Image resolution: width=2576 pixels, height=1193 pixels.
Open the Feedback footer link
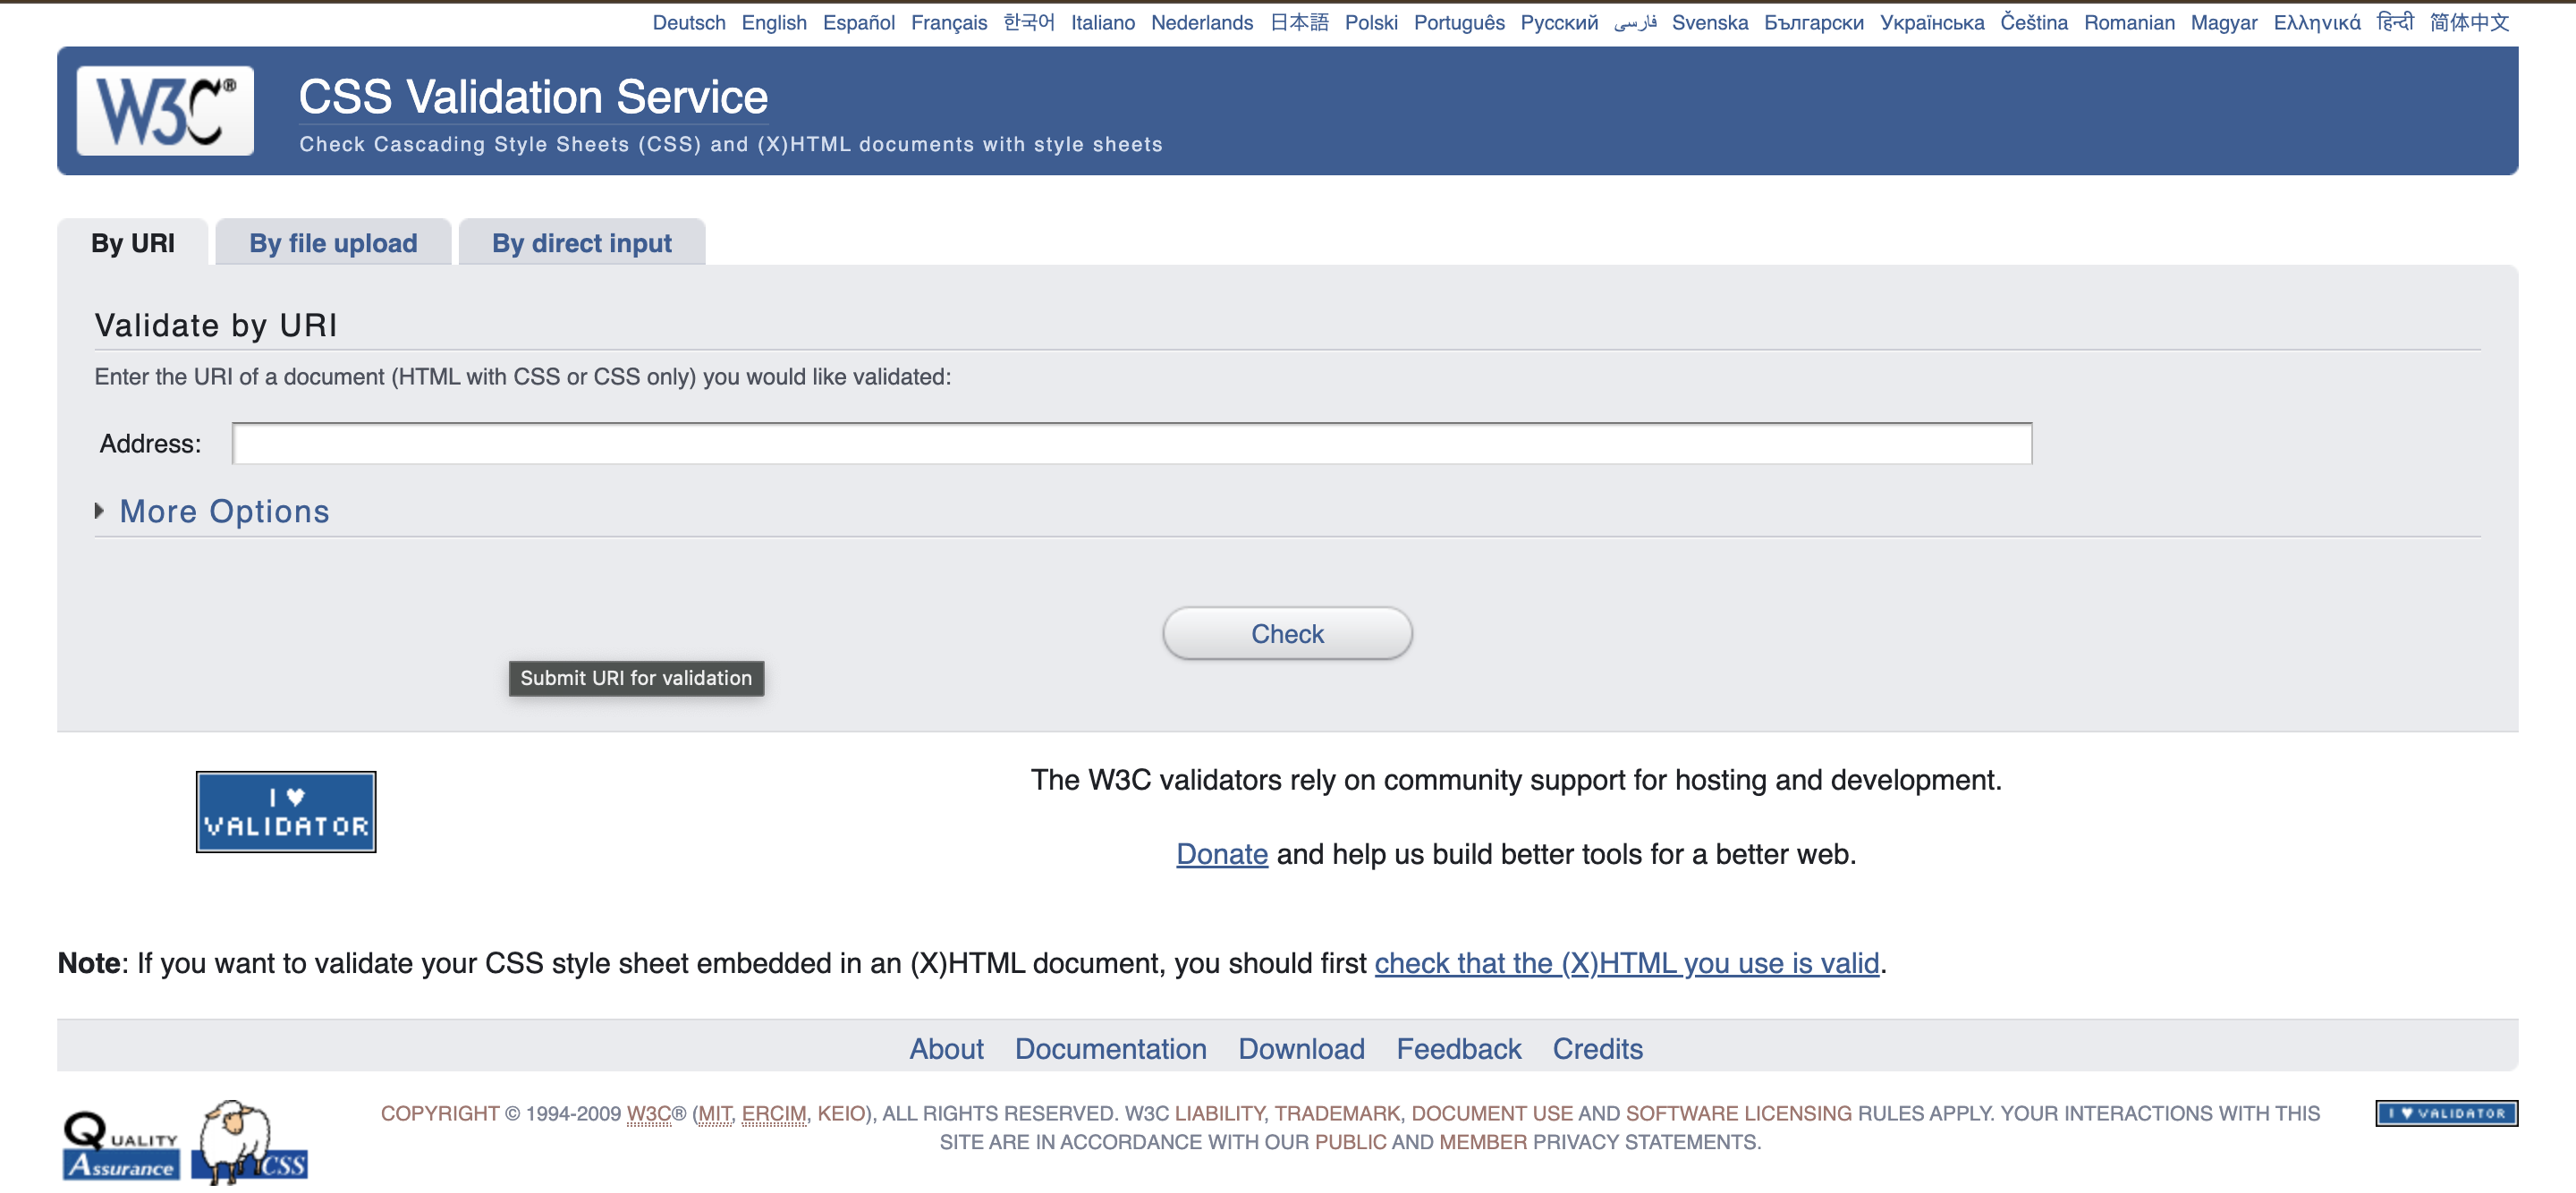[x=1458, y=1048]
